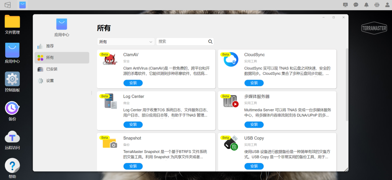Install USB Copy with the 安装 button
The image size is (392, 180).
254,166
